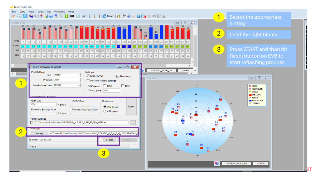Click Signal level vertical scrollbar up arrow

[x=195, y=27]
